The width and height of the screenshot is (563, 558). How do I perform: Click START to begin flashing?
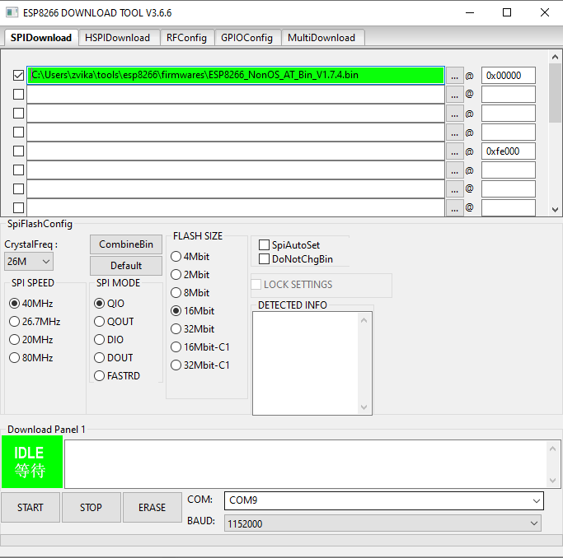[x=30, y=508]
